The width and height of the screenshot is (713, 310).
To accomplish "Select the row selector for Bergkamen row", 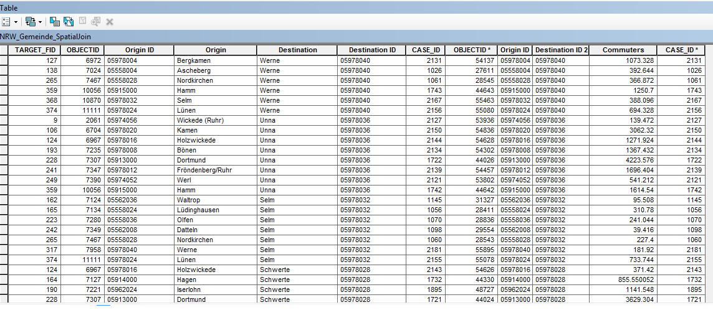I will [4, 60].
